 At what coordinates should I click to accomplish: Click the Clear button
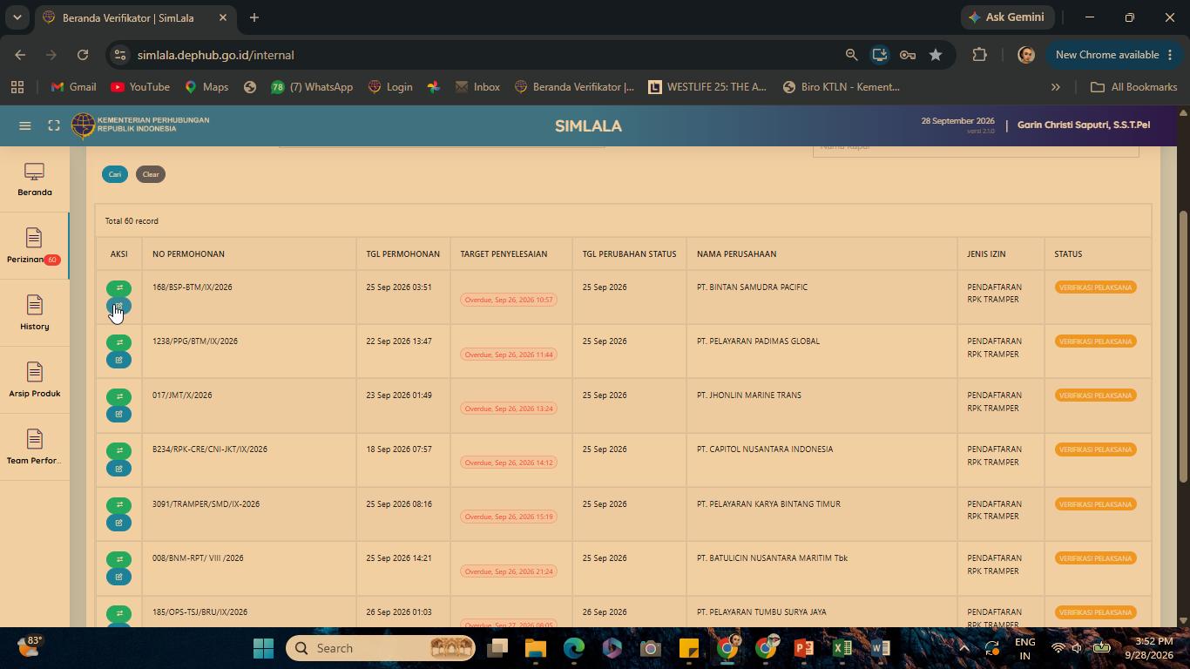pyautogui.click(x=151, y=174)
